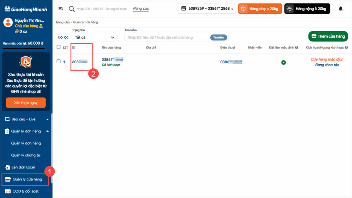Click the Xác thực ngay button
This screenshot has height=198, width=352.
click(26, 102)
